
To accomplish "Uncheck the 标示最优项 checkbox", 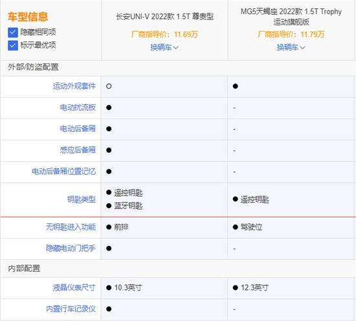I will (x=13, y=45).
